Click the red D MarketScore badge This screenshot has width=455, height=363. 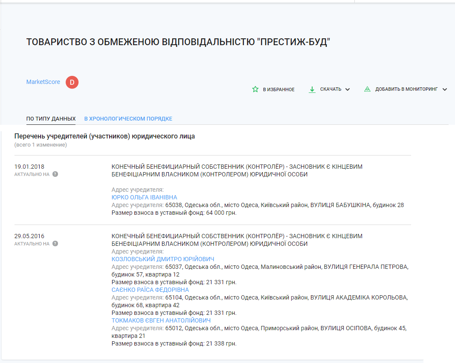click(72, 82)
